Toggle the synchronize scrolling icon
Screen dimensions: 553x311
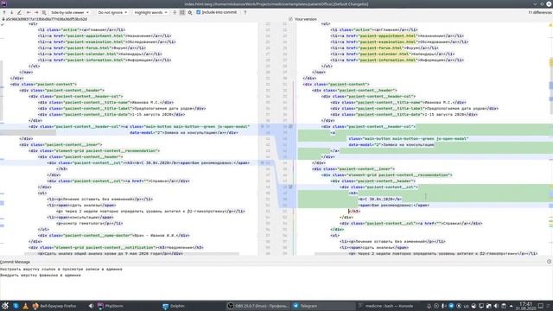coord(182,12)
